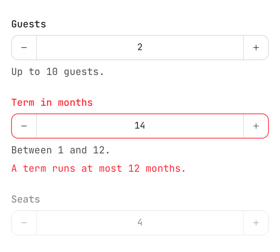Click the red 'at most 12 months' error message
The width and height of the screenshot is (280, 252).
(98, 168)
